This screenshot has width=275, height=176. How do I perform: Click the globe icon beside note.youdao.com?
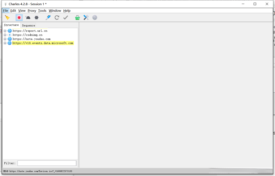coord(10,39)
